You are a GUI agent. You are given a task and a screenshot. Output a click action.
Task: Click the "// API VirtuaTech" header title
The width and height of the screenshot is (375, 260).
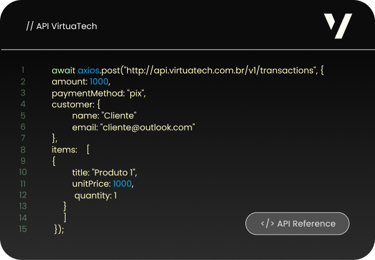pos(61,26)
